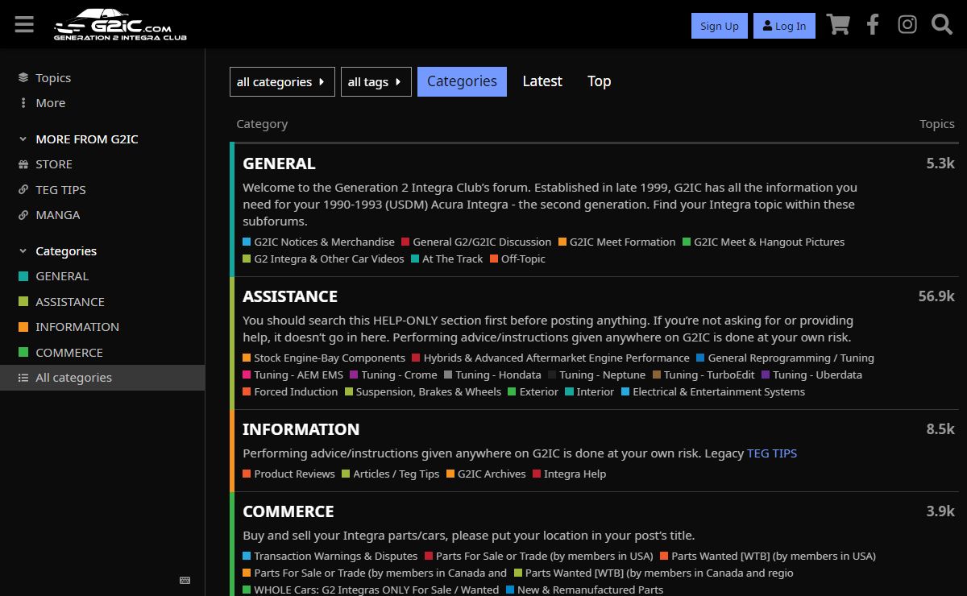Open the INFORMATION category heading

(x=301, y=429)
